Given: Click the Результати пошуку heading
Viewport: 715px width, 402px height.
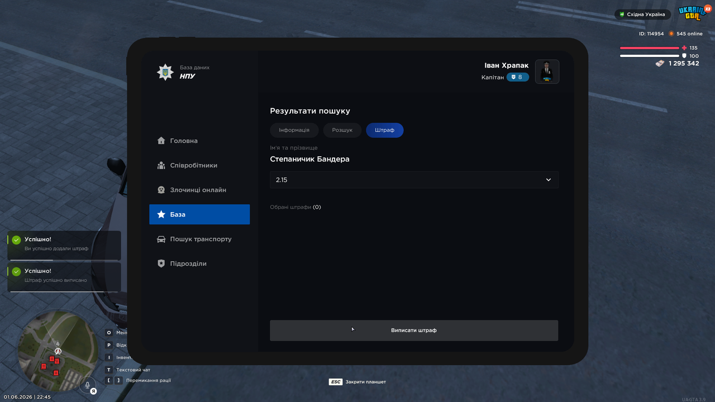Looking at the screenshot, I should click(310, 111).
